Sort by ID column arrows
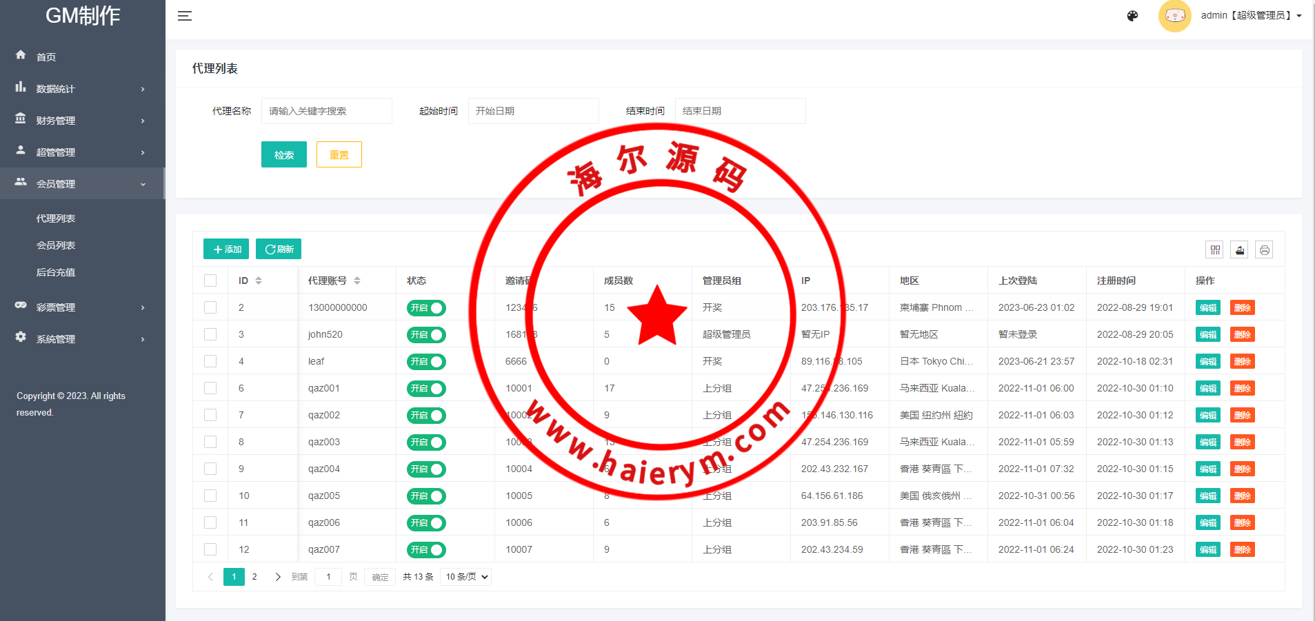This screenshot has height=621, width=1315. (x=259, y=281)
